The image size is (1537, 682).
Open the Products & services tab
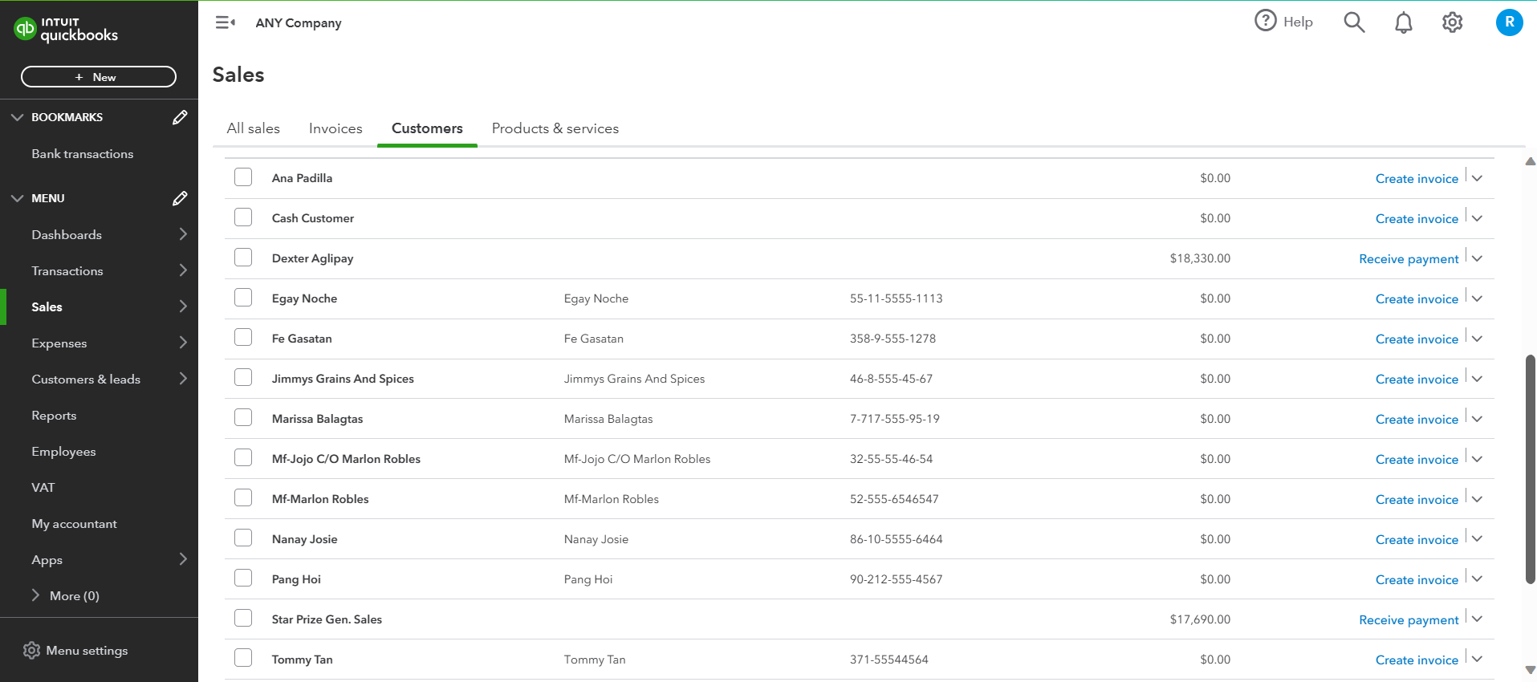(555, 128)
